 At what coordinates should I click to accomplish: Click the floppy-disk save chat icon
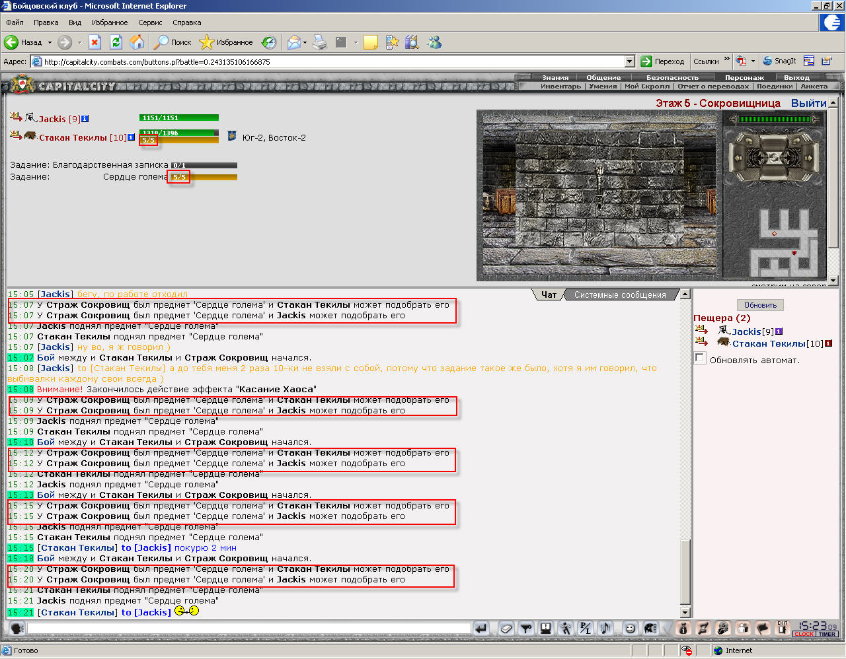click(x=546, y=628)
